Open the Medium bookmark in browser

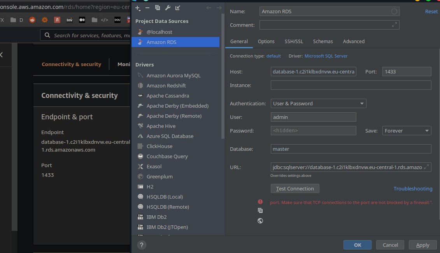coord(82,20)
